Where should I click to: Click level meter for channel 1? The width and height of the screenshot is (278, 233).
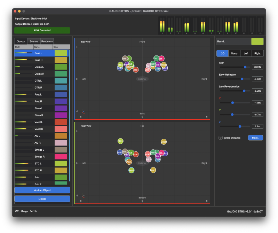(162, 25)
